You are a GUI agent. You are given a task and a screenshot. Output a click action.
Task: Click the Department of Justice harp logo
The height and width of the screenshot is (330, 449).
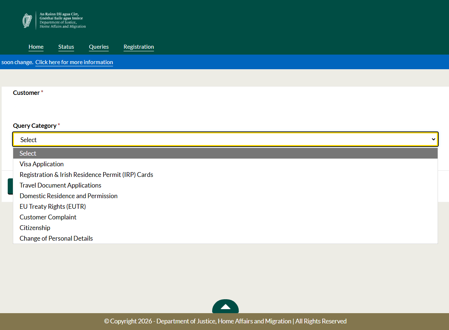(x=28, y=21)
